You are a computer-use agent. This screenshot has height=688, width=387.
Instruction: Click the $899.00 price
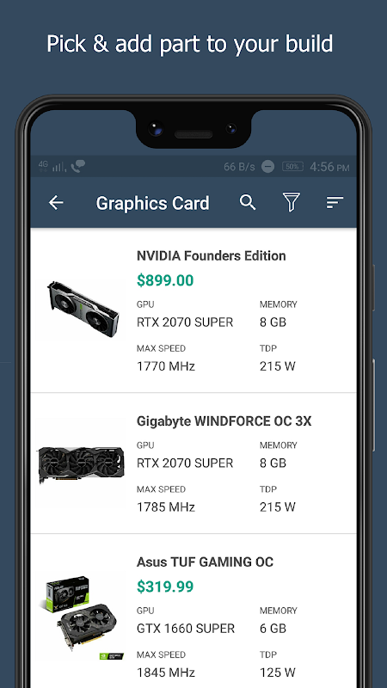coord(165,280)
